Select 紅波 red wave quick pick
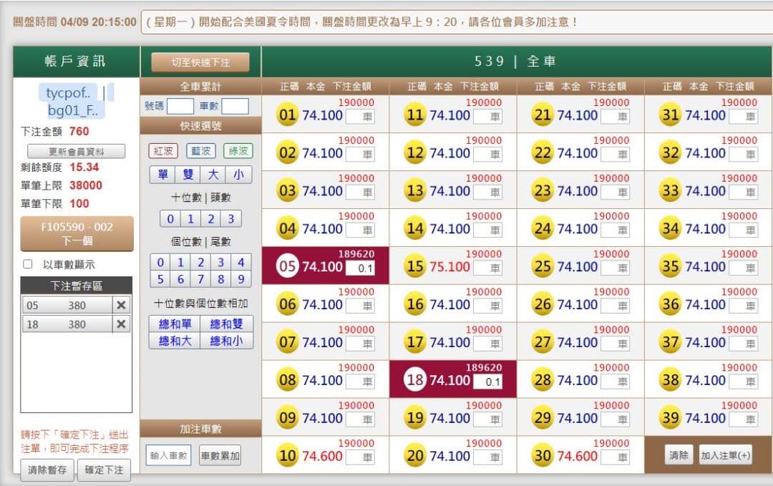The image size is (773, 486). tap(163, 151)
